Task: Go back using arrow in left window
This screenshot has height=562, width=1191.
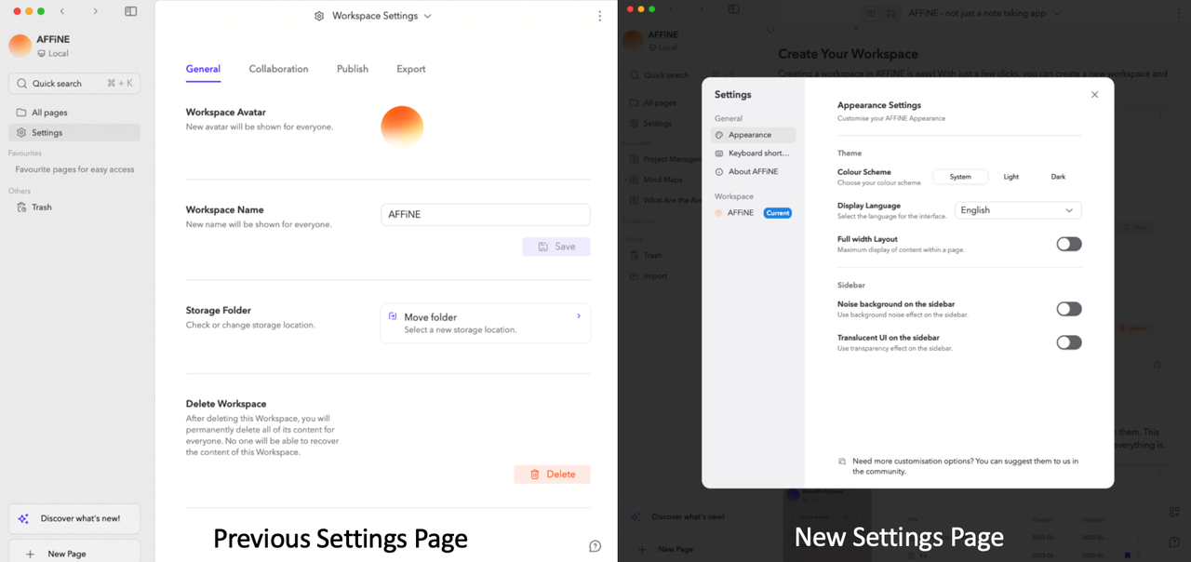Action: [62, 11]
